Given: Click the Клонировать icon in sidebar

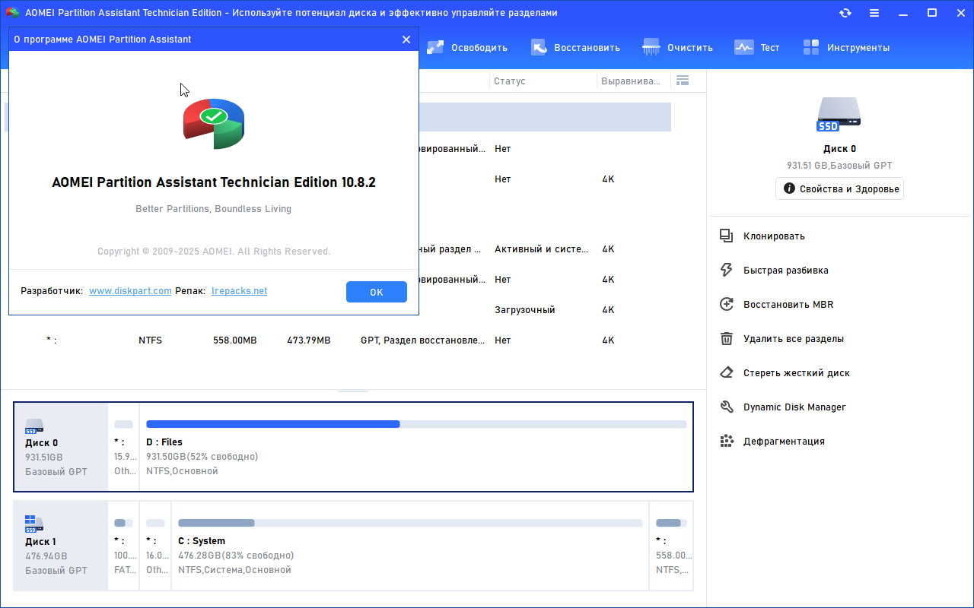Looking at the screenshot, I should pyautogui.click(x=727, y=236).
